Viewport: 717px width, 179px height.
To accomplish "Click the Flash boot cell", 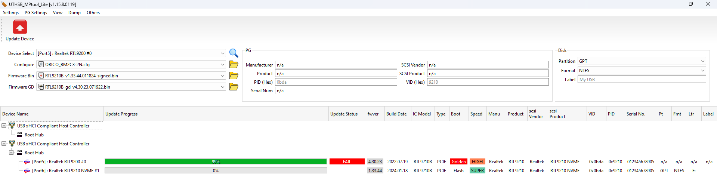I will click(x=458, y=171).
